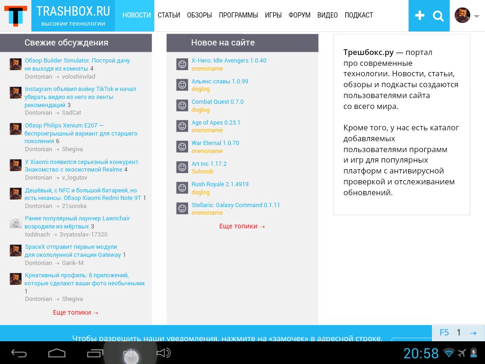Image resolution: width=485 pixels, height=364 pixels.
Task: Click the toddnach username
Action: [37, 234]
